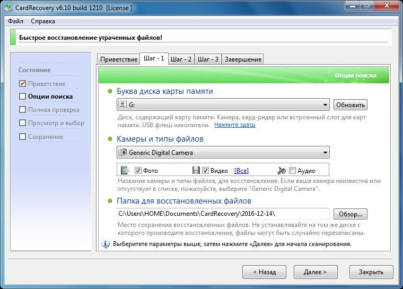
Task: Close the CardRecovery window with X
Action: [x=387, y=6]
